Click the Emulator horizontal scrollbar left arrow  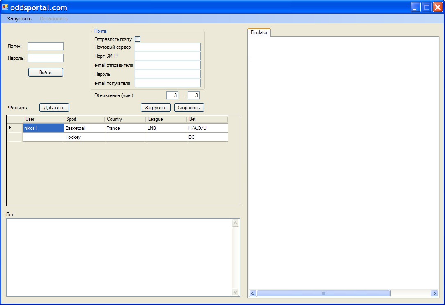pos(253,294)
